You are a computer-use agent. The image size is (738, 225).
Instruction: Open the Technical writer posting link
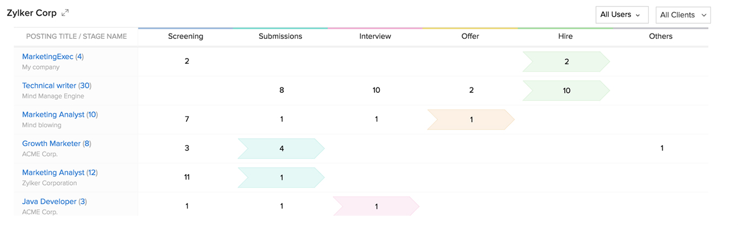pos(49,86)
